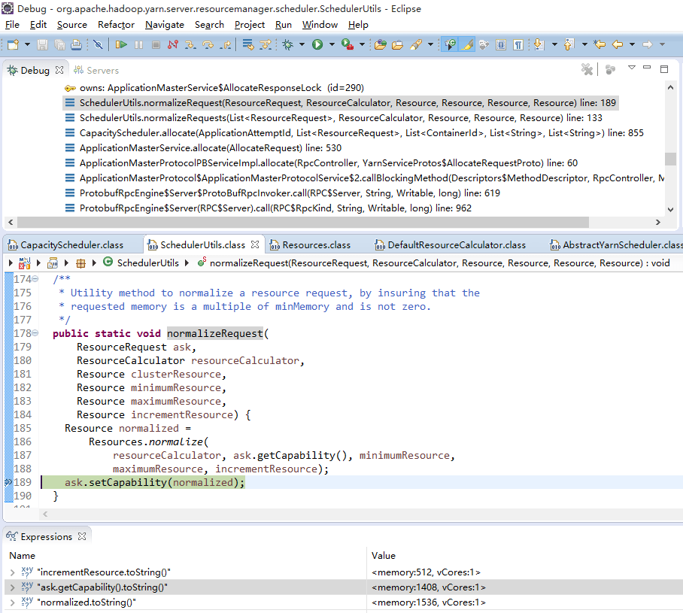683x613 pixels.
Task: Open the Back history dropdown arrow
Action: [632, 44]
